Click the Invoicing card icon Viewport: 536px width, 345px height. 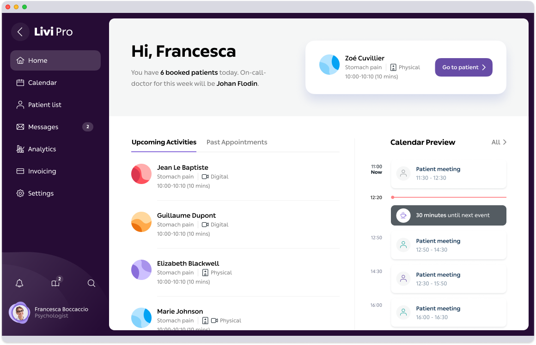point(20,171)
